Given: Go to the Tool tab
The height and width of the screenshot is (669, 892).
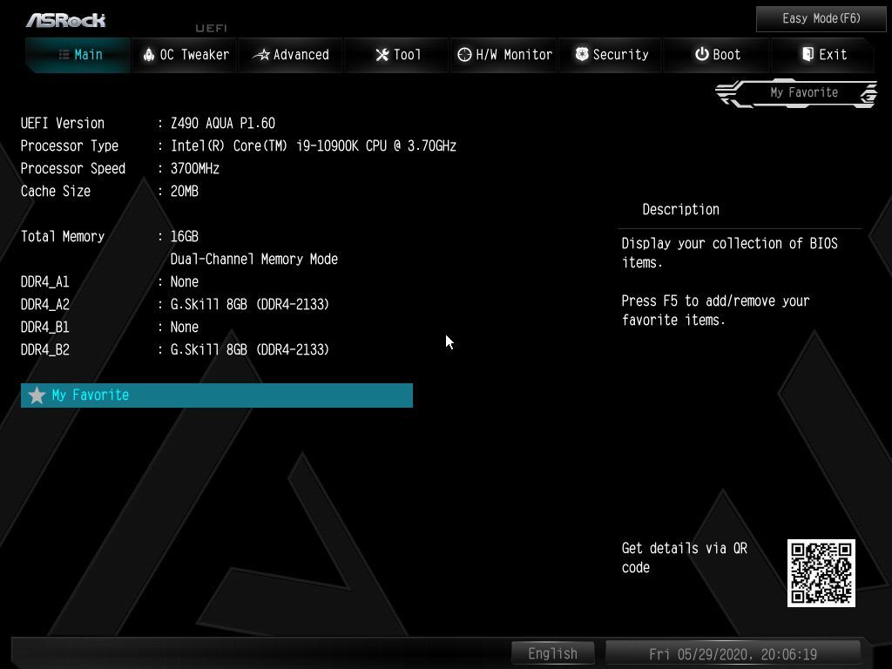Looking at the screenshot, I should tap(397, 55).
